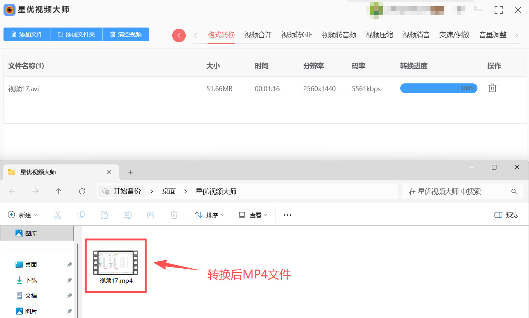The height and width of the screenshot is (318, 529).
Task: Click the 在 星优视频大师 中搜索 search box
Action: click(458, 191)
